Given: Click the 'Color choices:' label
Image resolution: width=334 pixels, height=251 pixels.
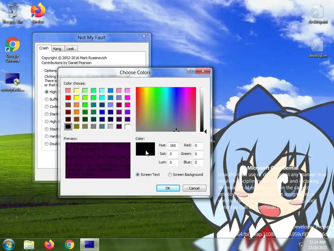Looking at the screenshot, I should tap(74, 83).
